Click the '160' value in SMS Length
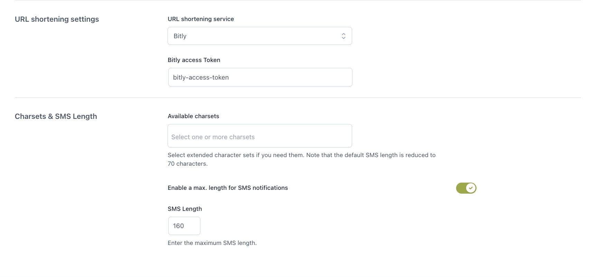This screenshot has width=595, height=277. (x=178, y=226)
